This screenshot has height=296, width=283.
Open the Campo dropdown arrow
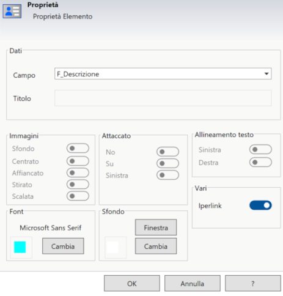[266, 74]
